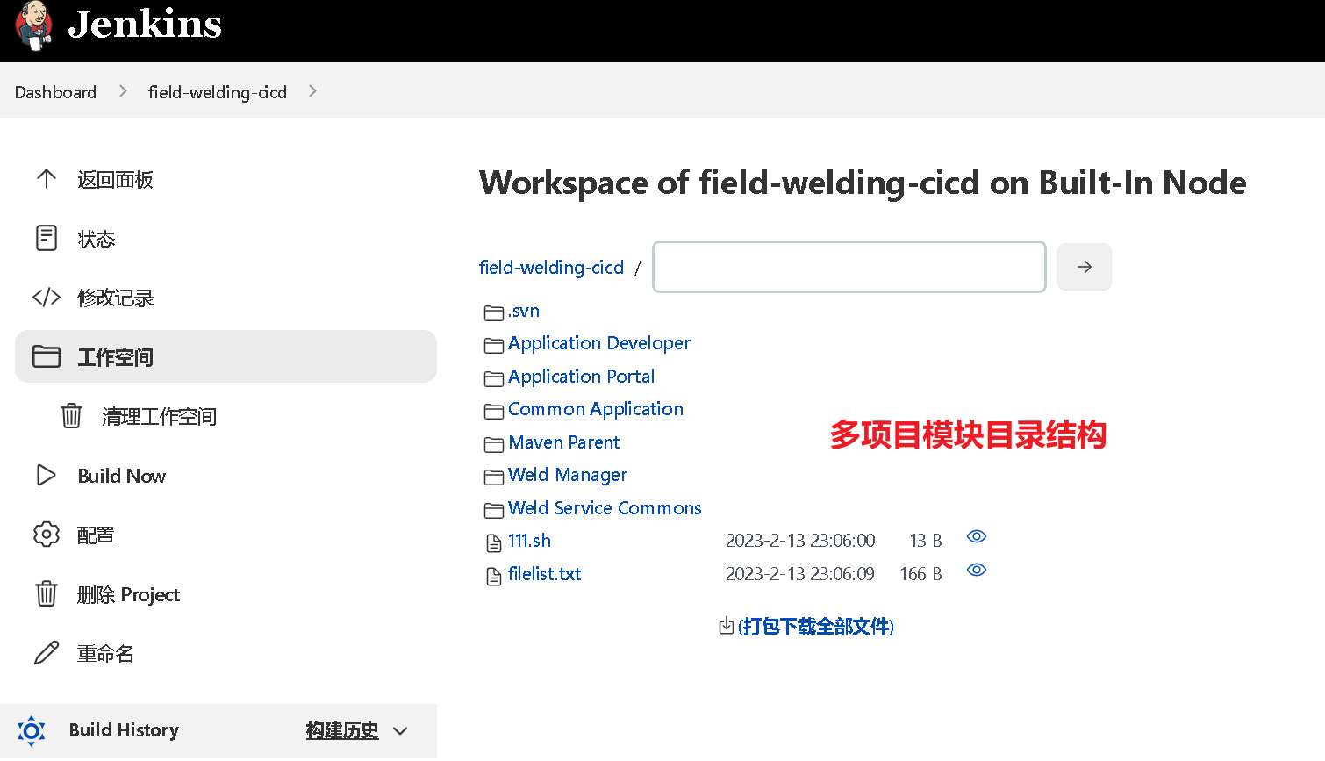Click the file icon beside filelist.txt
The image size is (1325, 761).
(x=494, y=576)
